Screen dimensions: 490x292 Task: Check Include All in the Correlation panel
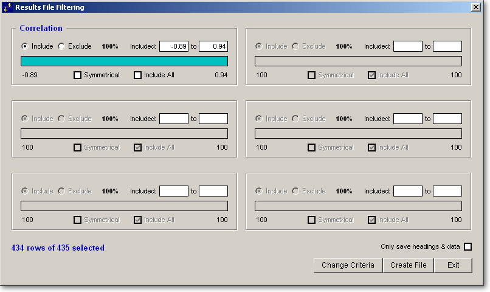137,75
